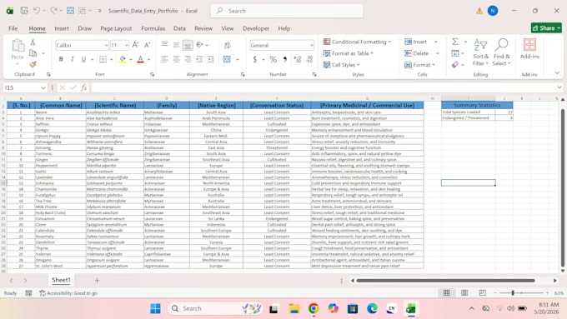
Task: Open the Page Layout tab
Action: 116,28
